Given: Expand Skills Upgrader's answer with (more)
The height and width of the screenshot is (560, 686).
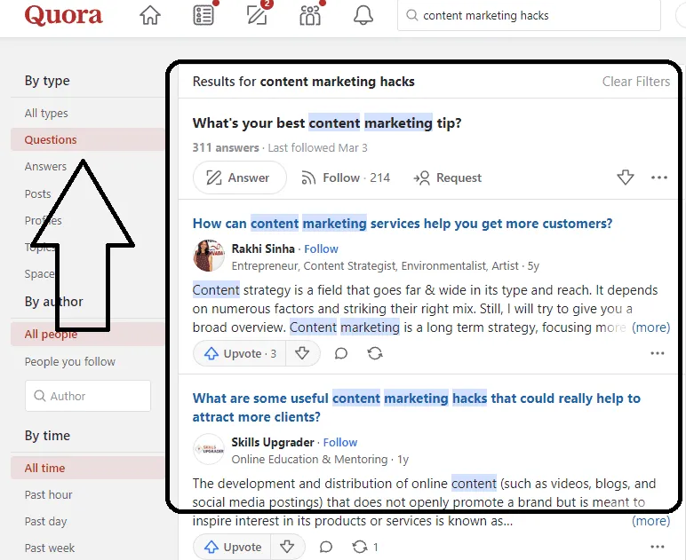Looking at the screenshot, I should tap(650, 521).
